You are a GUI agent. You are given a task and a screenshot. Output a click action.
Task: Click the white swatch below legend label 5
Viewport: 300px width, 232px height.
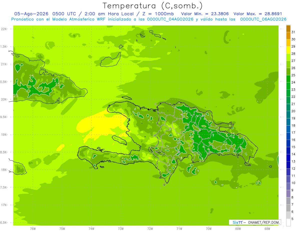tap(288, 222)
